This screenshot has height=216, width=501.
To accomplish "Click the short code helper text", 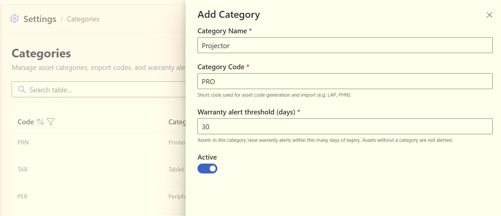I will [274, 95].
